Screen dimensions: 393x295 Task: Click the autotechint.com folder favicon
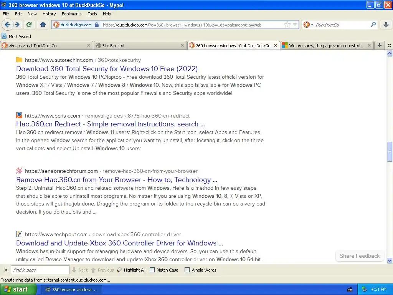[19, 60]
